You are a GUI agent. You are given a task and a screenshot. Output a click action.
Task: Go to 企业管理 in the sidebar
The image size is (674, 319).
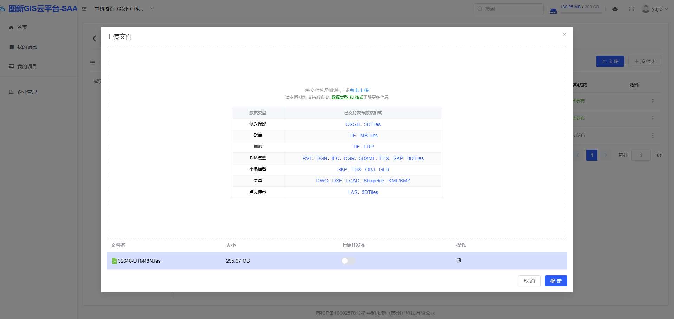(x=27, y=92)
